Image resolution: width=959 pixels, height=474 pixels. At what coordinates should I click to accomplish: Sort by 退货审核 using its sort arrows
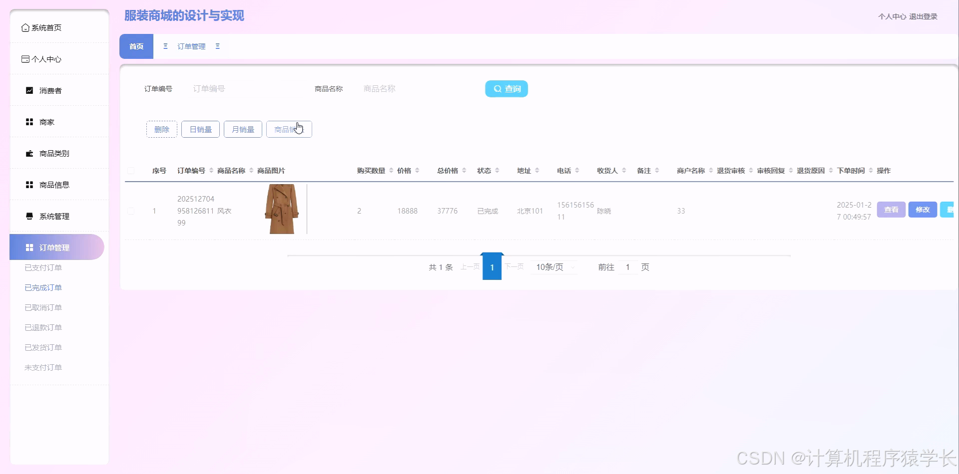[751, 171]
